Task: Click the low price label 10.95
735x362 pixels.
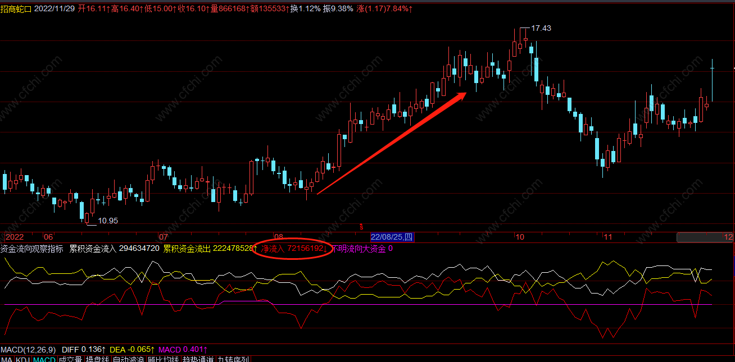Action: click(108, 221)
